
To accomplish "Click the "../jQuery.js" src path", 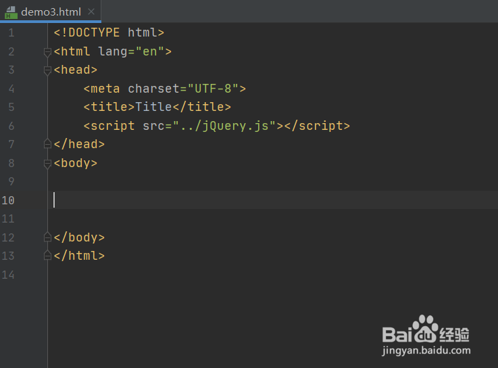I will tap(224, 126).
